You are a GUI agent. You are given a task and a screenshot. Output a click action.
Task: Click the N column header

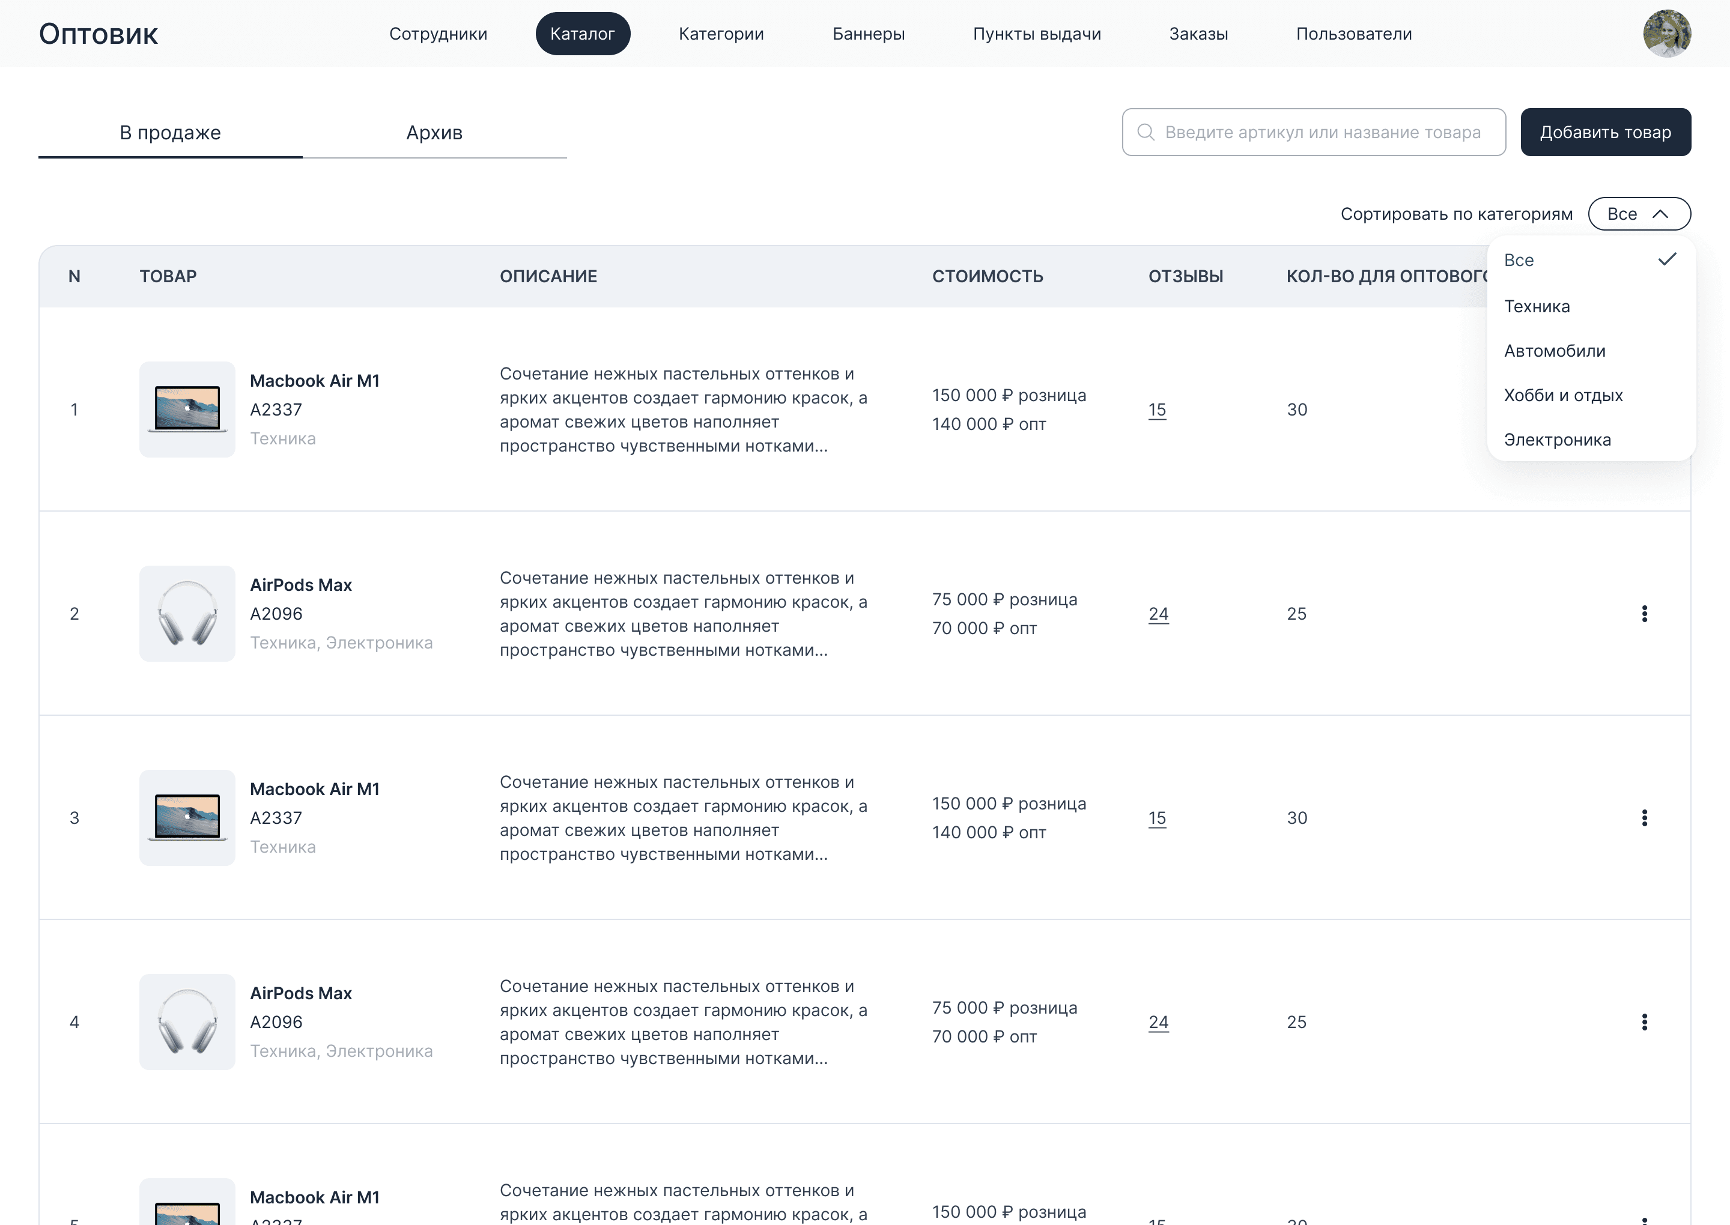pyautogui.click(x=74, y=277)
